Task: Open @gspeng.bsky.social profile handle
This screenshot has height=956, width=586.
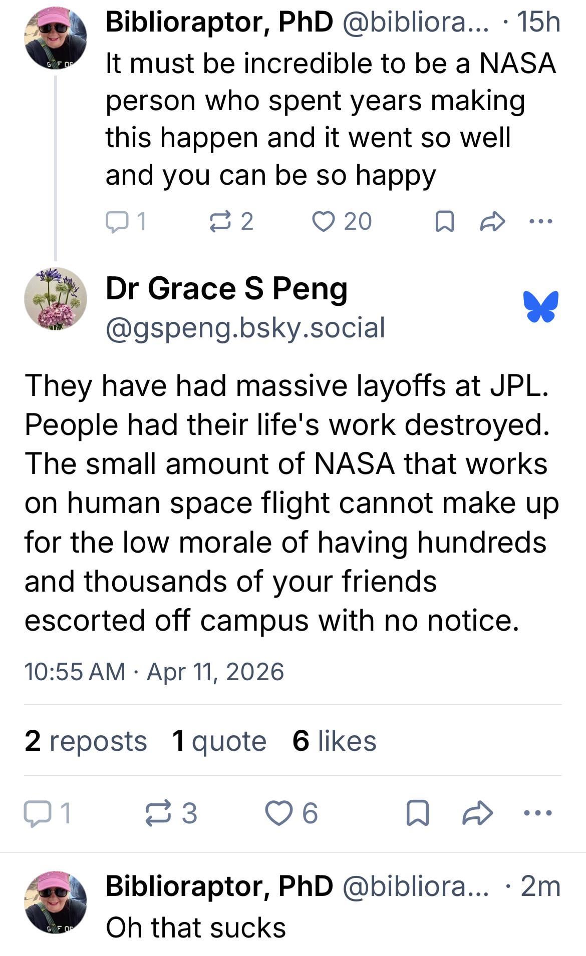Action: (x=245, y=328)
